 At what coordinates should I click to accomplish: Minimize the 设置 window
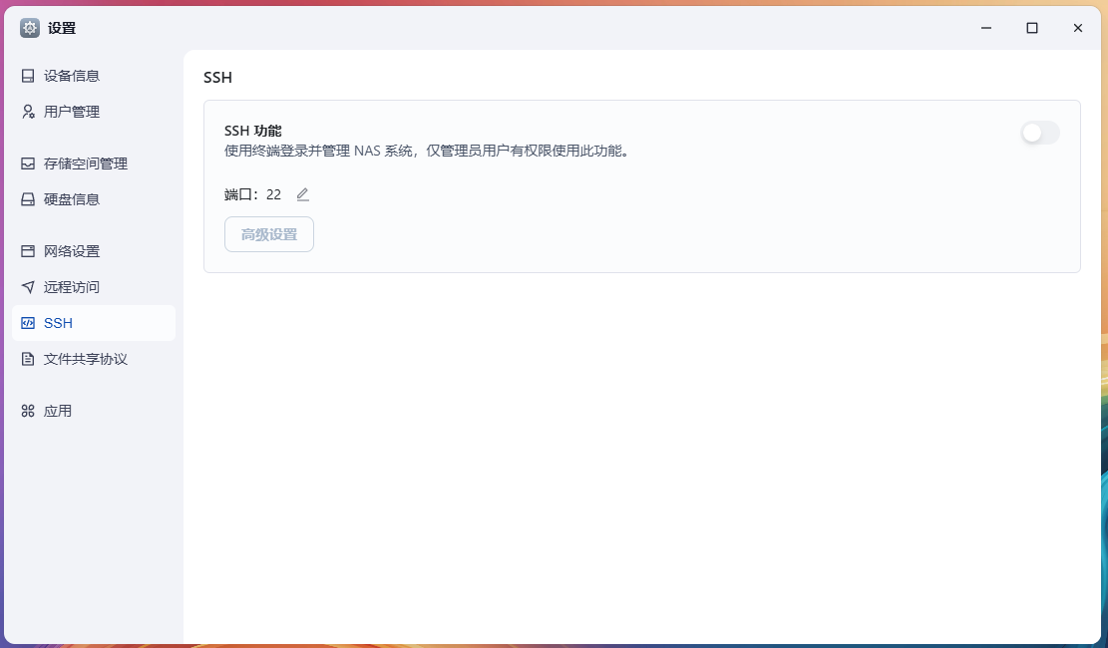pyautogui.click(x=986, y=28)
